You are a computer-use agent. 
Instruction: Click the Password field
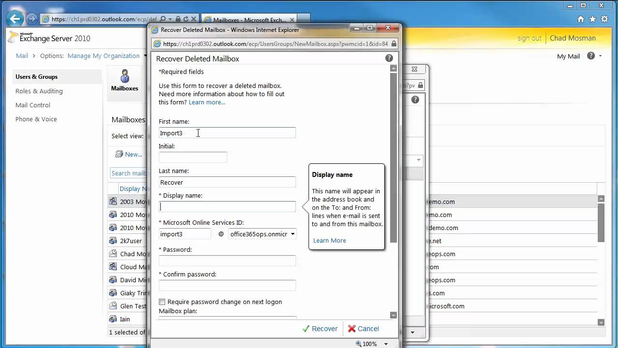click(227, 261)
